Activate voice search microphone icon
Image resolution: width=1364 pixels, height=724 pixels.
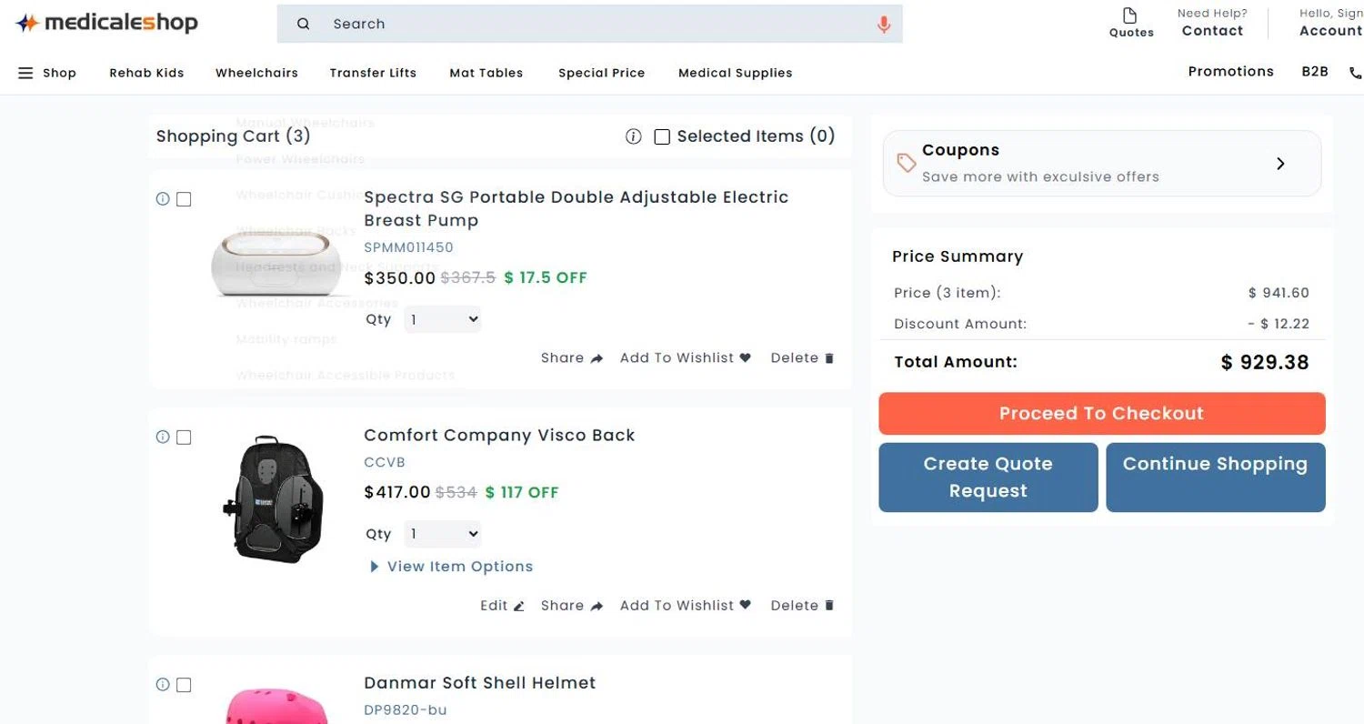[884, 25]
